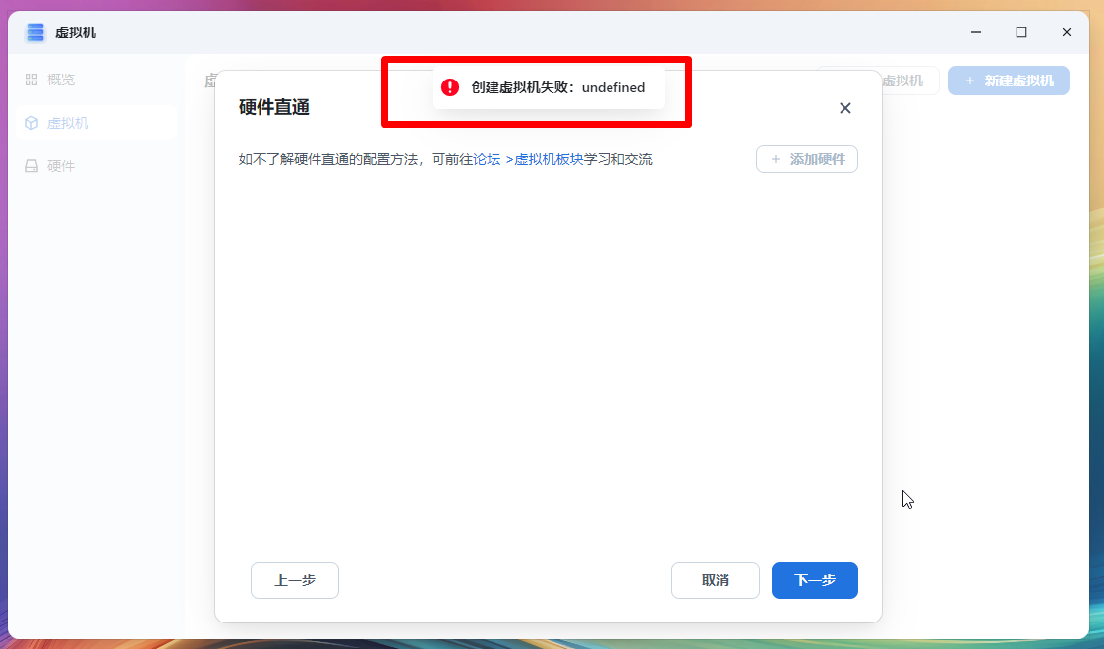Click the 概览 grid icon

31,80
